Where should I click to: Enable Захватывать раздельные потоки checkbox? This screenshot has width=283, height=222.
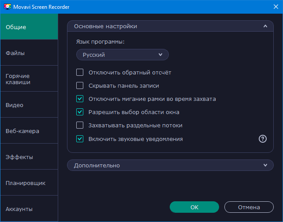[x=80, y=125]
